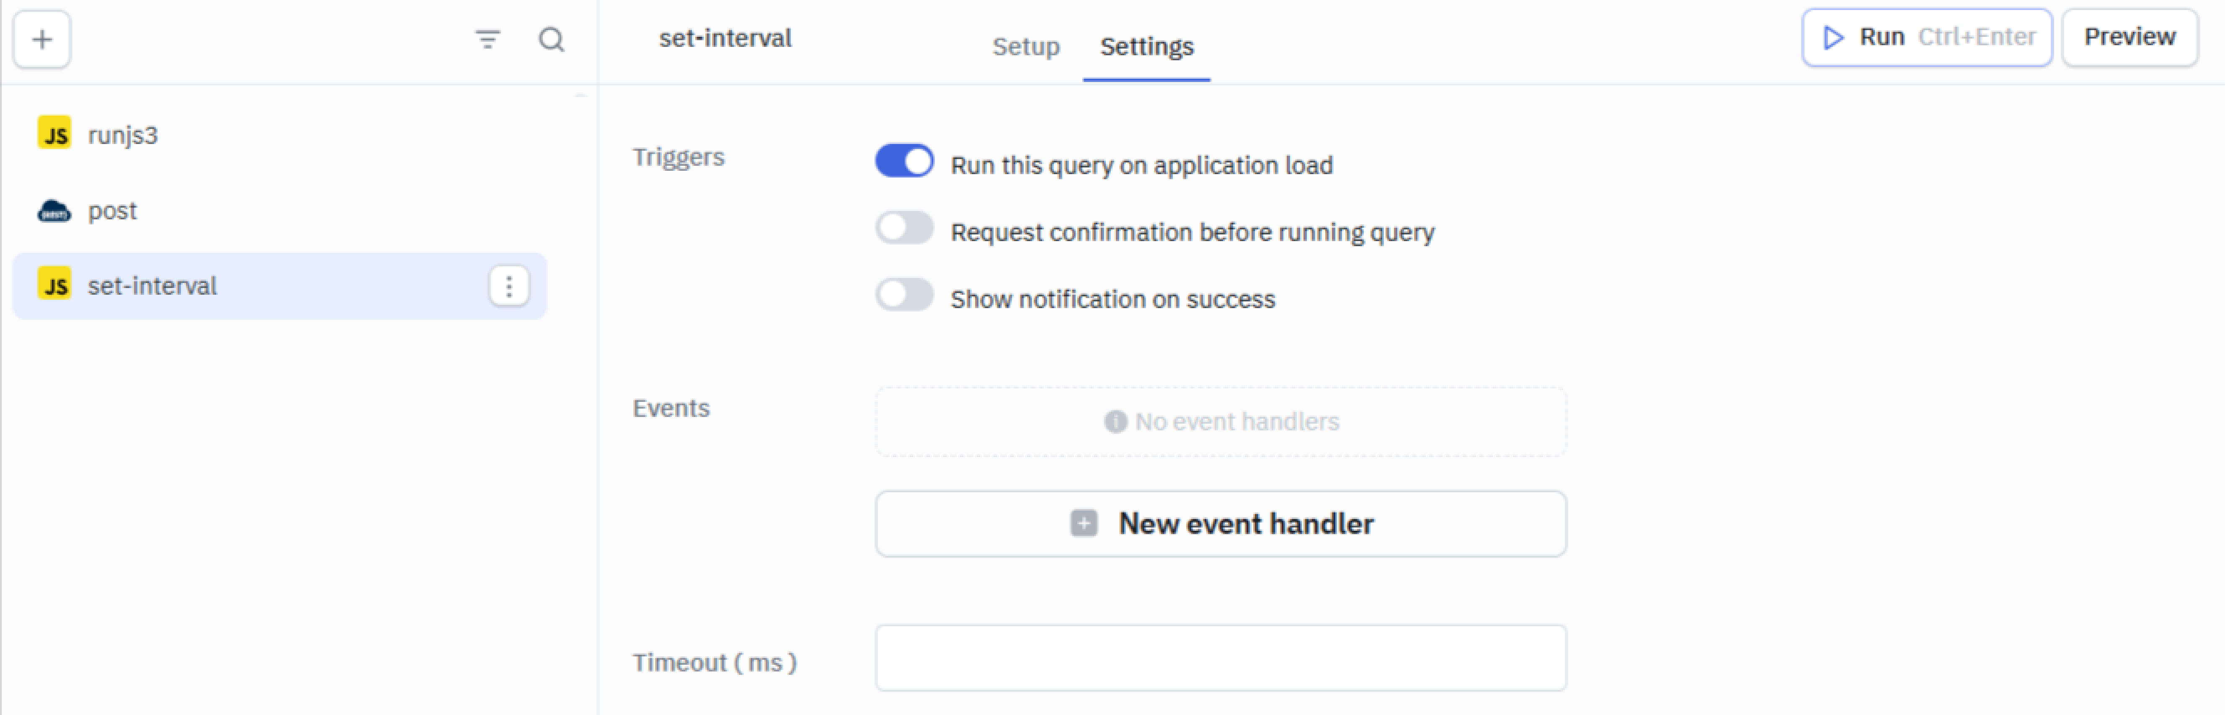Click the REST API cloud icon for post
Screen dimensions: 2230x715
click(54, 210)
